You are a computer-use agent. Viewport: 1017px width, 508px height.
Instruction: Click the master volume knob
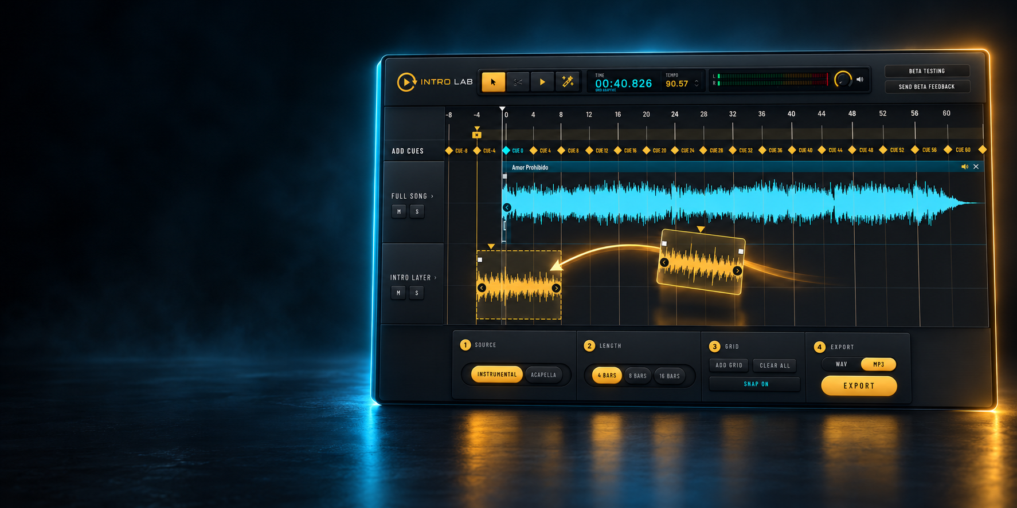843,80
